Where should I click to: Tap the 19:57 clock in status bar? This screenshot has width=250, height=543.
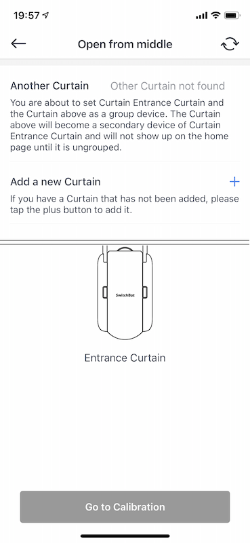pos(27,16)
